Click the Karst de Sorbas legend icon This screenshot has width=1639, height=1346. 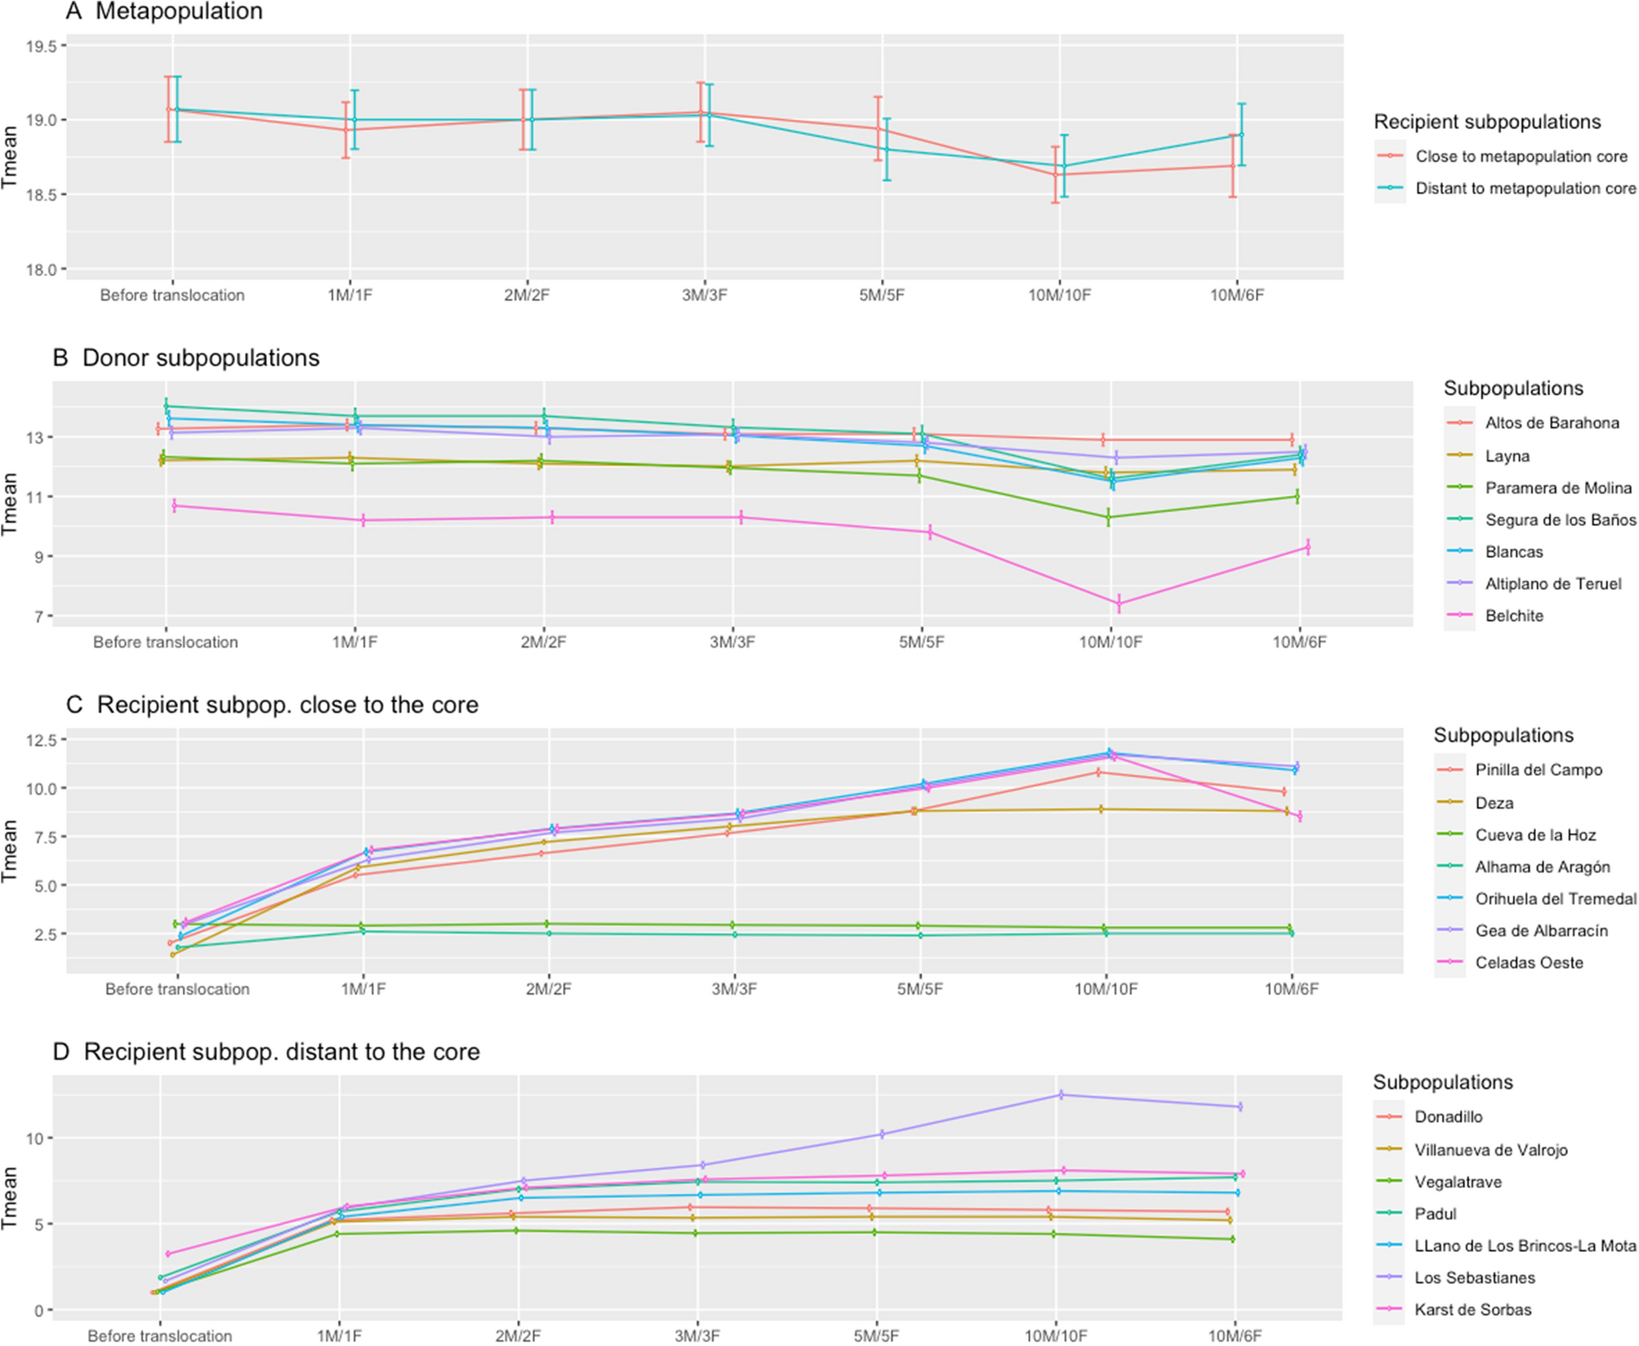tap(1388, 1309)
